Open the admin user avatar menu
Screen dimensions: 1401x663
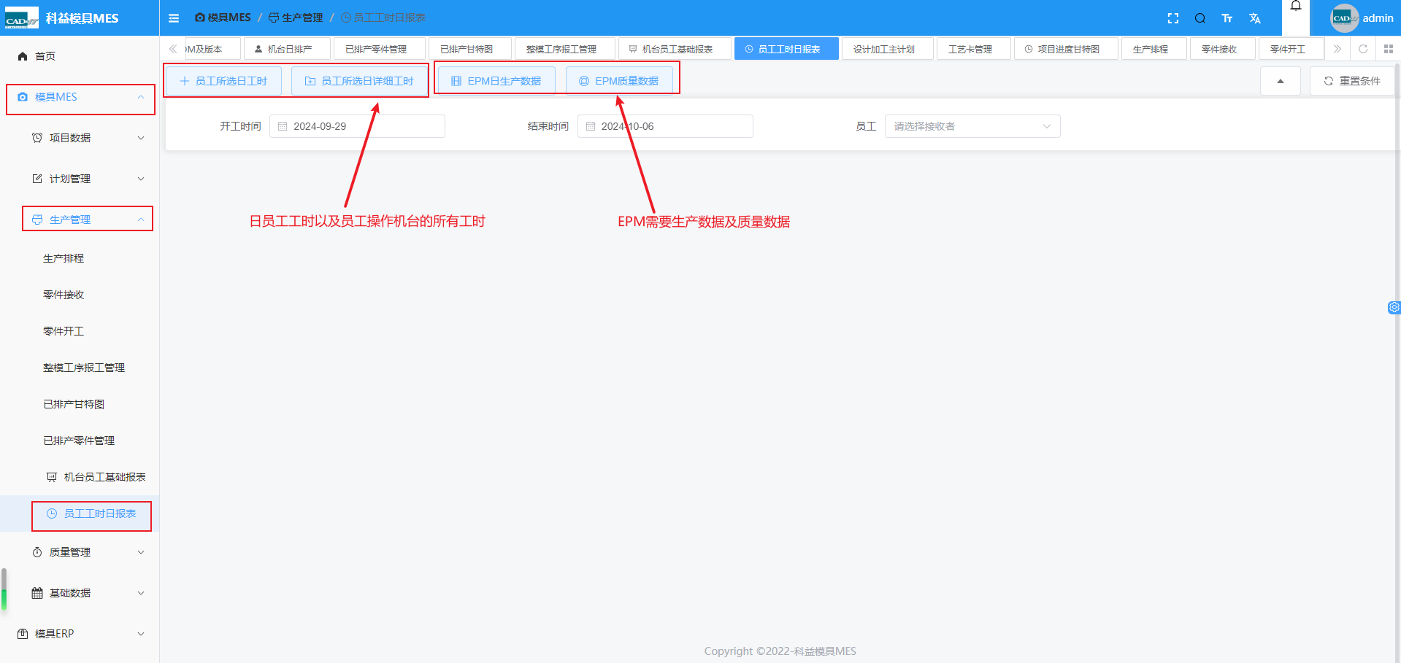pyautogui.click(x=1362, y=18)
